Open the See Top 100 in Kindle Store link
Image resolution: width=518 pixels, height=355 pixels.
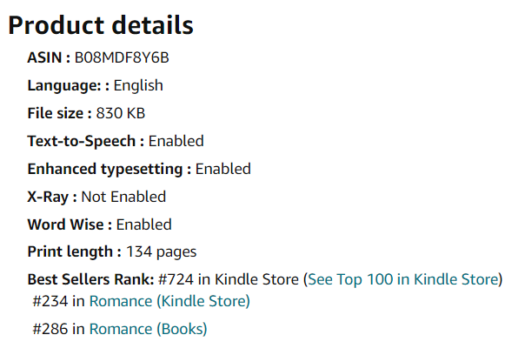coord(403,279)
